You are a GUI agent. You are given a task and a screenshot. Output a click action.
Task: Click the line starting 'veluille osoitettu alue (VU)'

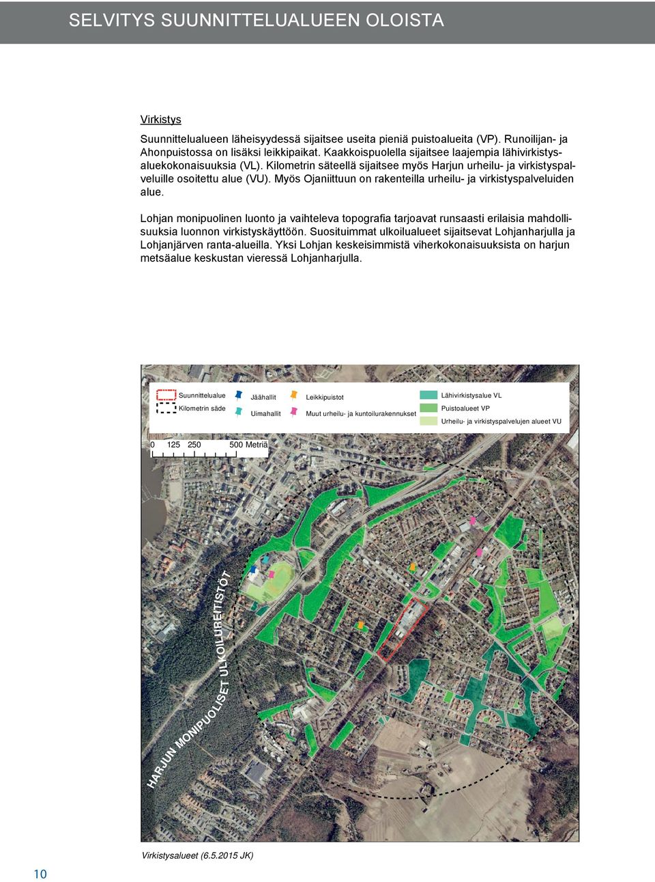pos(357,179)
